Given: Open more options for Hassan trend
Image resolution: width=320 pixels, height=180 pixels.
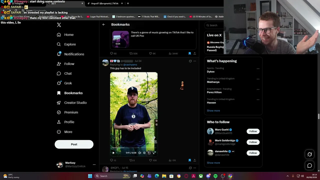Looking at the screenshot, I should (x=258, y=100).
